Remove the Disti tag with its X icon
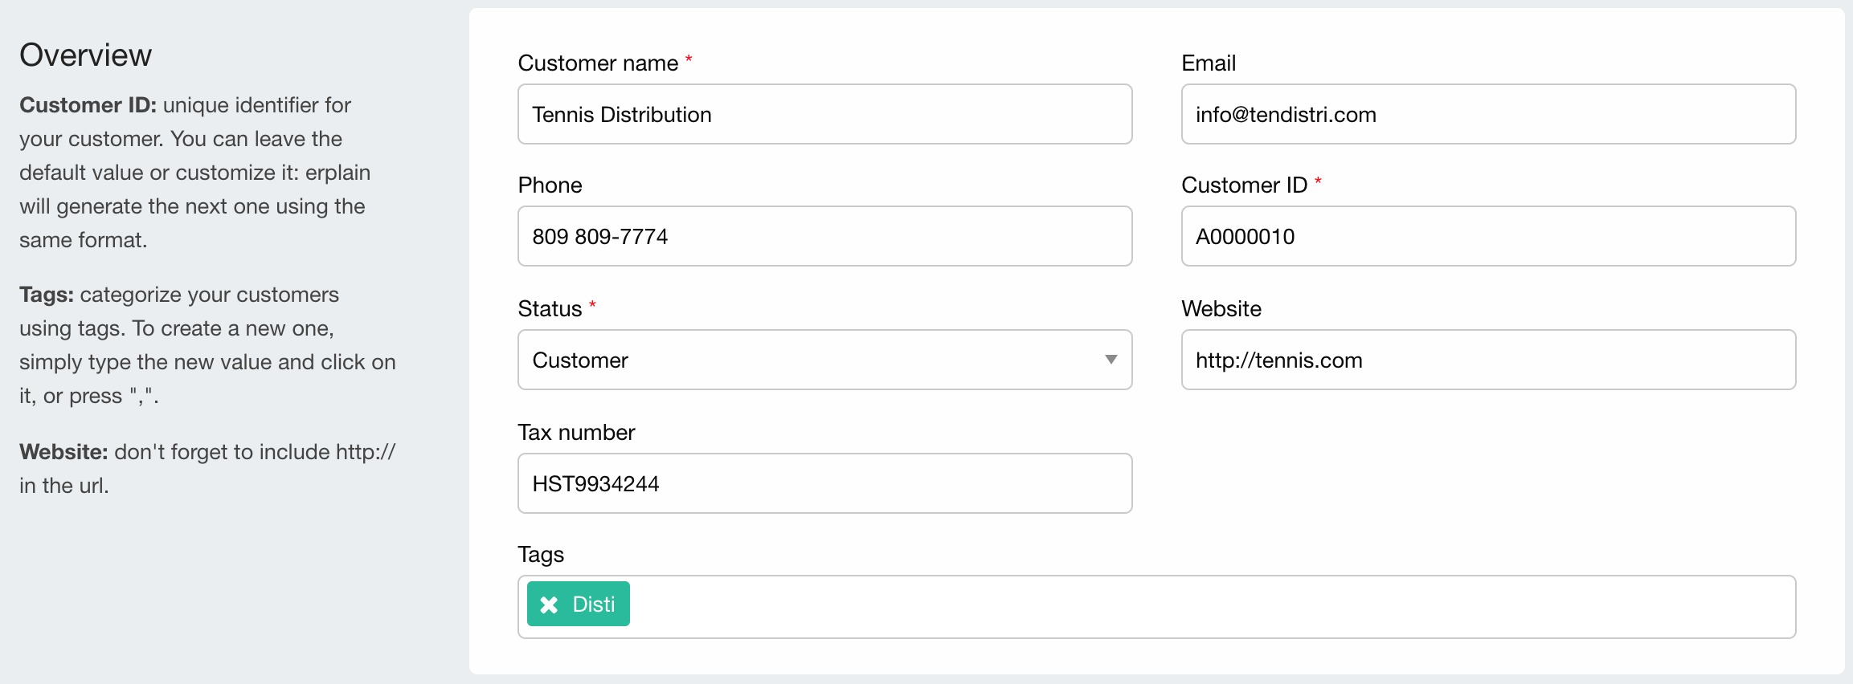The width and height of the screenshot is (1853, 684). coord(549,605)
